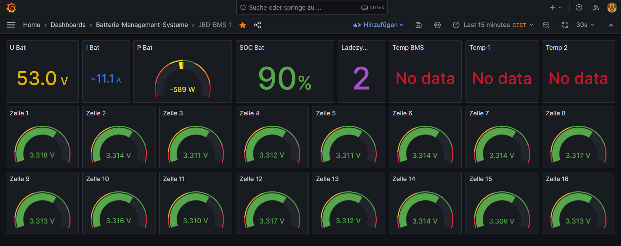Zoom out the time range
Screen dimensions: 621x246
pos(546,25)
